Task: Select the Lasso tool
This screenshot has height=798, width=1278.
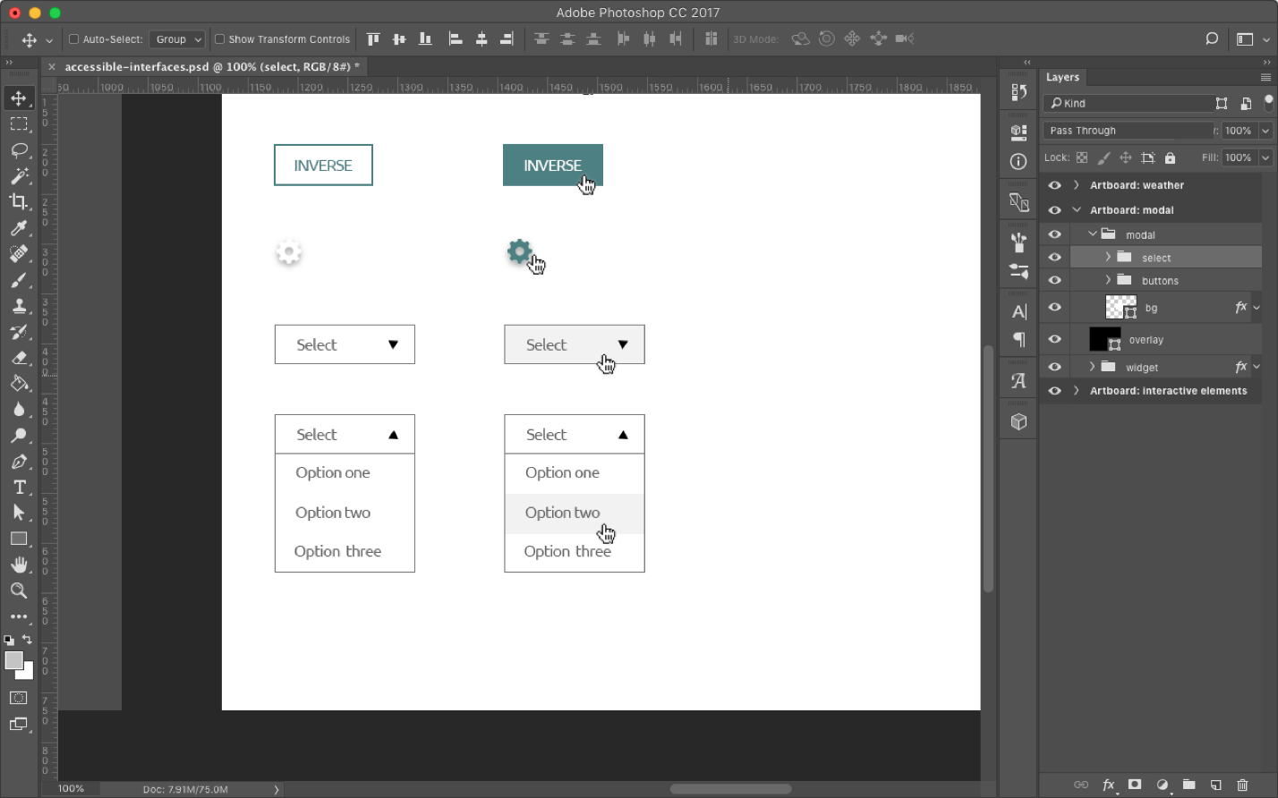Action: pyautogui.click(x=19, y=150)
